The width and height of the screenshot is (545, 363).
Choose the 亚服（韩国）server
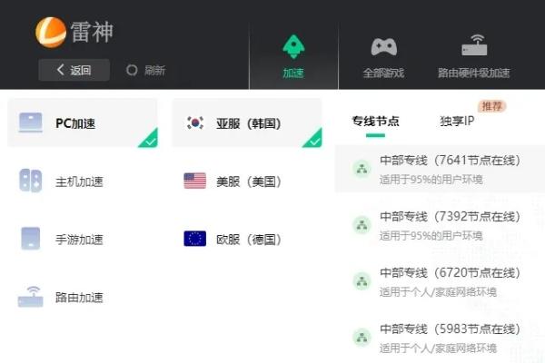pyautogui.click(x=247, y=123)
